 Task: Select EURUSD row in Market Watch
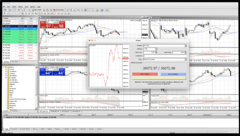coord(20,21)
